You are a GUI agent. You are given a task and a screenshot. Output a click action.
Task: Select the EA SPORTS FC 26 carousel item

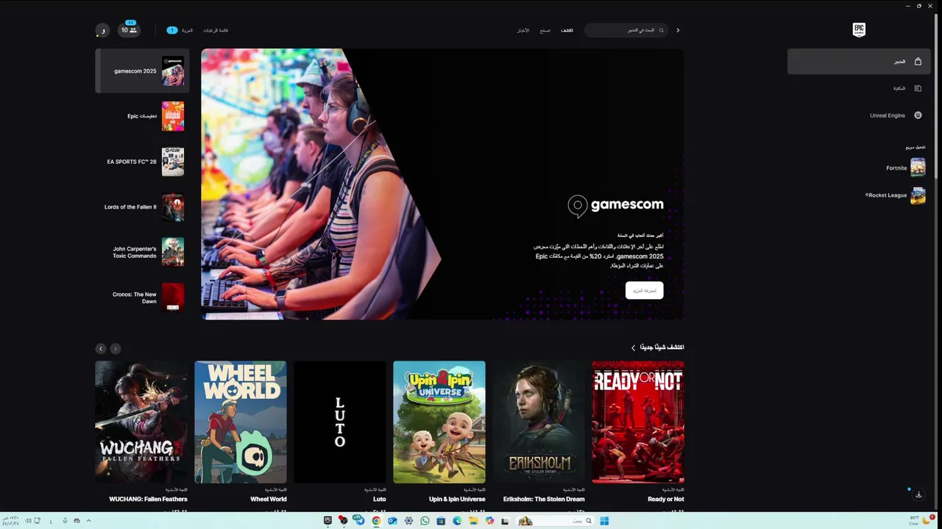point(142,162)
